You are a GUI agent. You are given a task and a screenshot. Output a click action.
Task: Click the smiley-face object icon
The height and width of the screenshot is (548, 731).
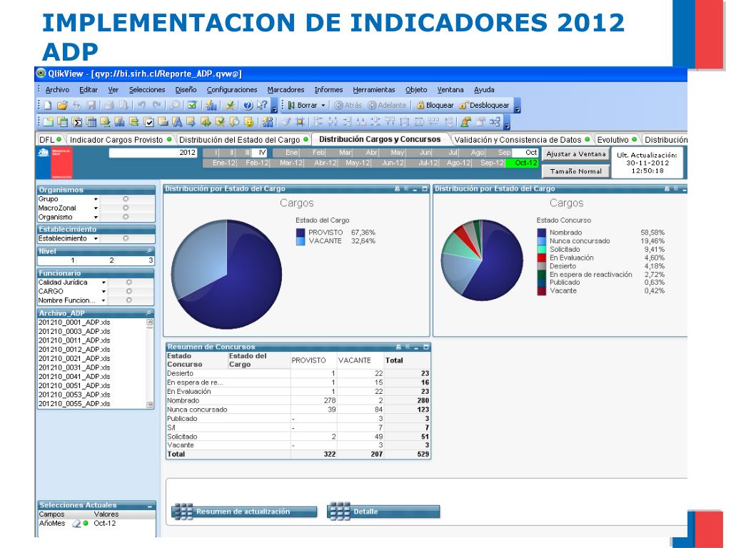249,122
